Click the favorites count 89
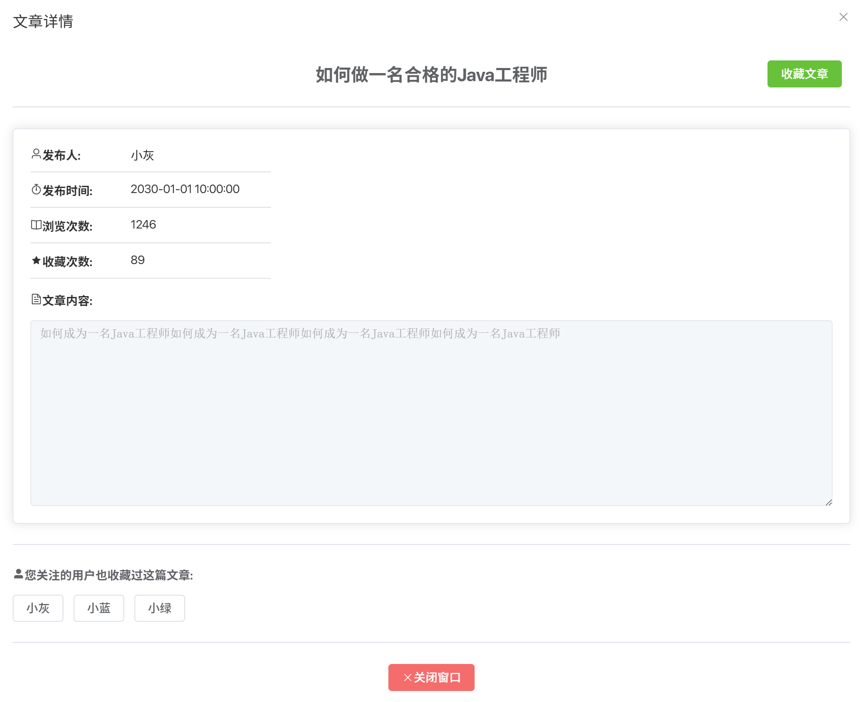Image resolution: width=863 pixels, height=702 pixels. tap(138, 260)
